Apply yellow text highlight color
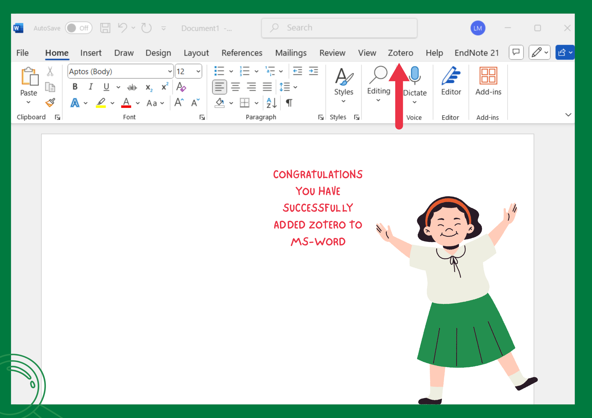This screenshot has width=592, height=418. 101,103
